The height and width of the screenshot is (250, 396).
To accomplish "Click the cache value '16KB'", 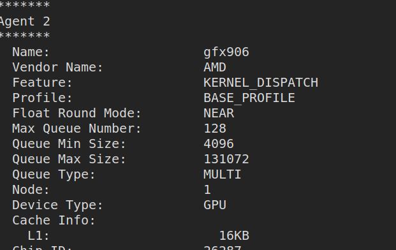I will click(x=234, y=236).
